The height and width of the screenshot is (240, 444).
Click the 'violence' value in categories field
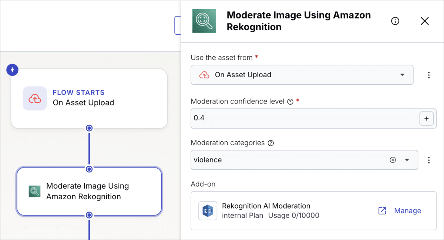(208, 160)
